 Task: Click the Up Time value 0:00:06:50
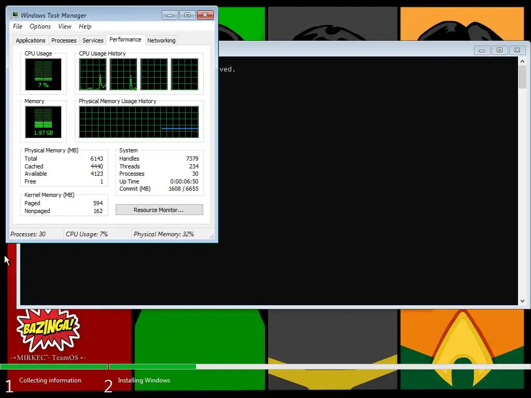coord(184,181)
